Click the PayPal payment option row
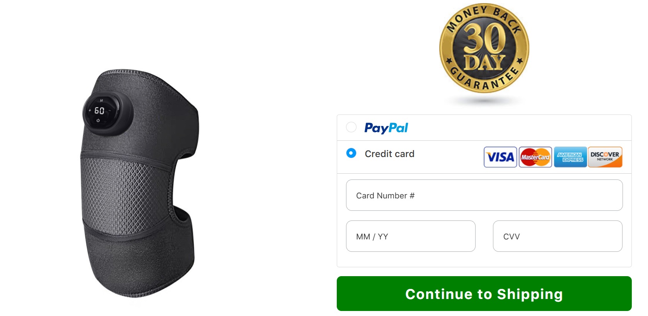648x316 pixels. pyautogui.click(x=484, y=128)
